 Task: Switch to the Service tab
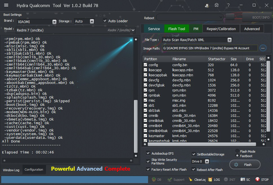(154, 29)
